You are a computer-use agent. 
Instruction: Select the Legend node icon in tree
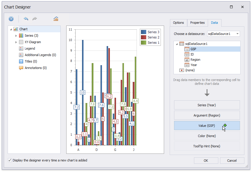(x=21, y=48)
